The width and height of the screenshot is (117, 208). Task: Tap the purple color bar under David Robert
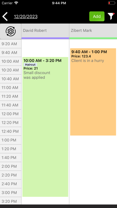(x=45, y=38)
